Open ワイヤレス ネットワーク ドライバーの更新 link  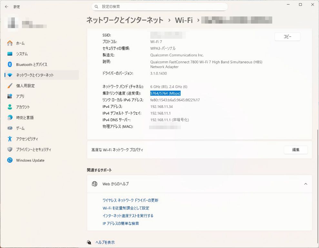pos(130,200)
